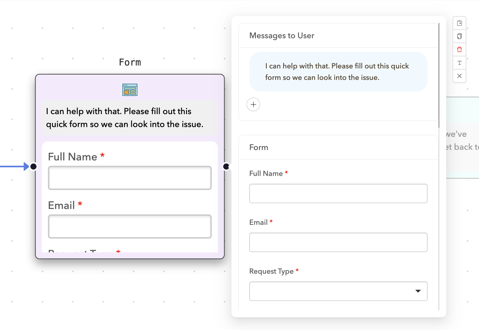
Task: Select the Form section header in the panel
Action: pyautogui.click(x=258, y=147)
